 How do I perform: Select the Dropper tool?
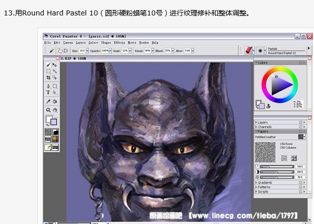pos(48,102)
